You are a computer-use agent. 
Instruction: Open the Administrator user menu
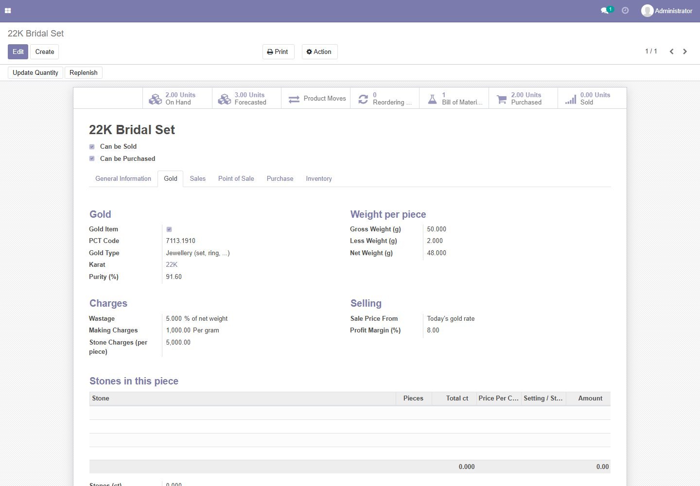[666, 11]
